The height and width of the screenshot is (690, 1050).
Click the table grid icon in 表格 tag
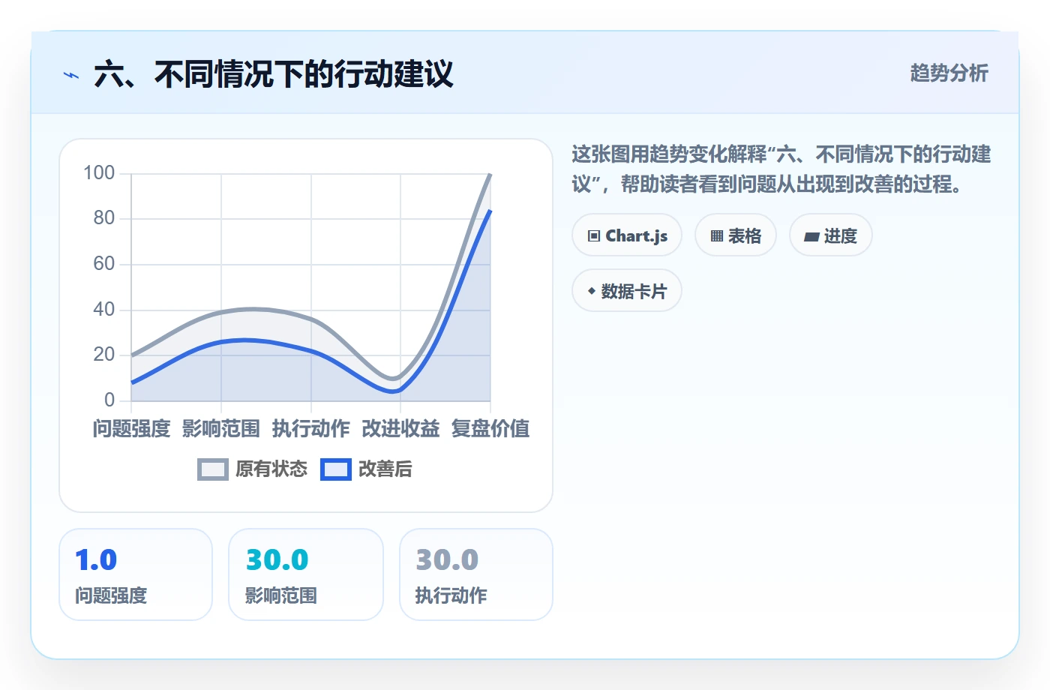click(717, 236)
